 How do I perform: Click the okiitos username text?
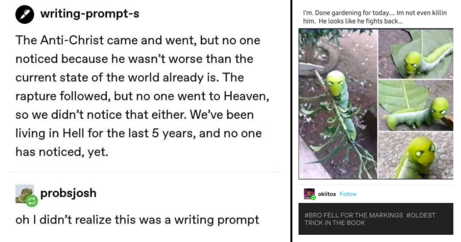(x=327, y=194)
